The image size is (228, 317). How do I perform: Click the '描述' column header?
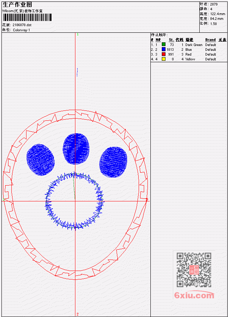coord(189,40)
